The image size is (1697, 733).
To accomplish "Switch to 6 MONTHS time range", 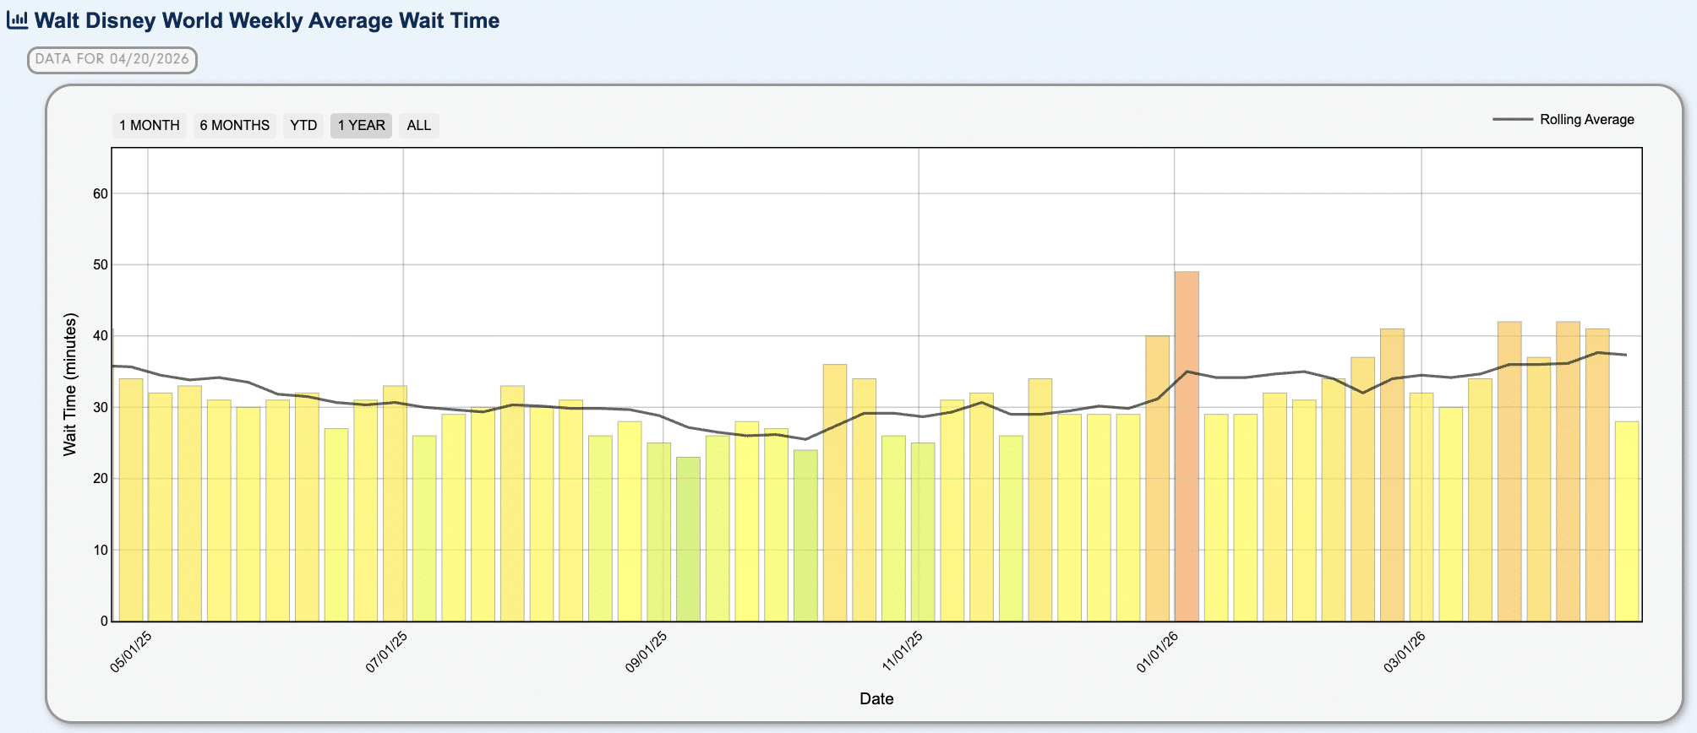I will pos(234,125).
